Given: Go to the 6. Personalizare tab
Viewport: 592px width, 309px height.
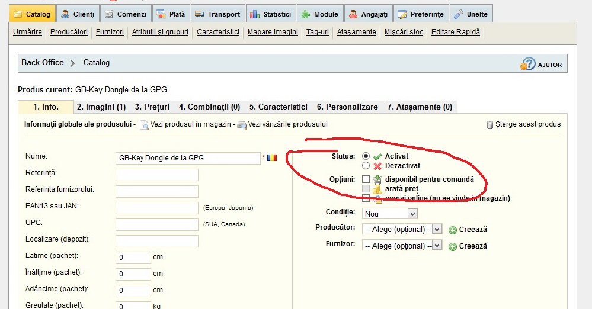Looking at the screenshot, I should (347, 107).
